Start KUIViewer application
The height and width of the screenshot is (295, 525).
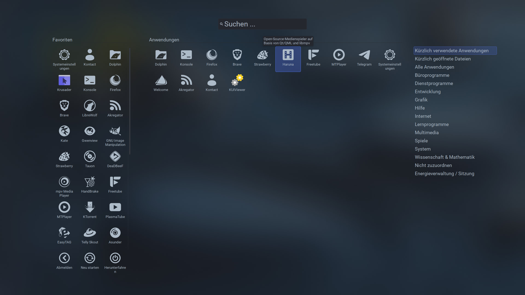237,83
